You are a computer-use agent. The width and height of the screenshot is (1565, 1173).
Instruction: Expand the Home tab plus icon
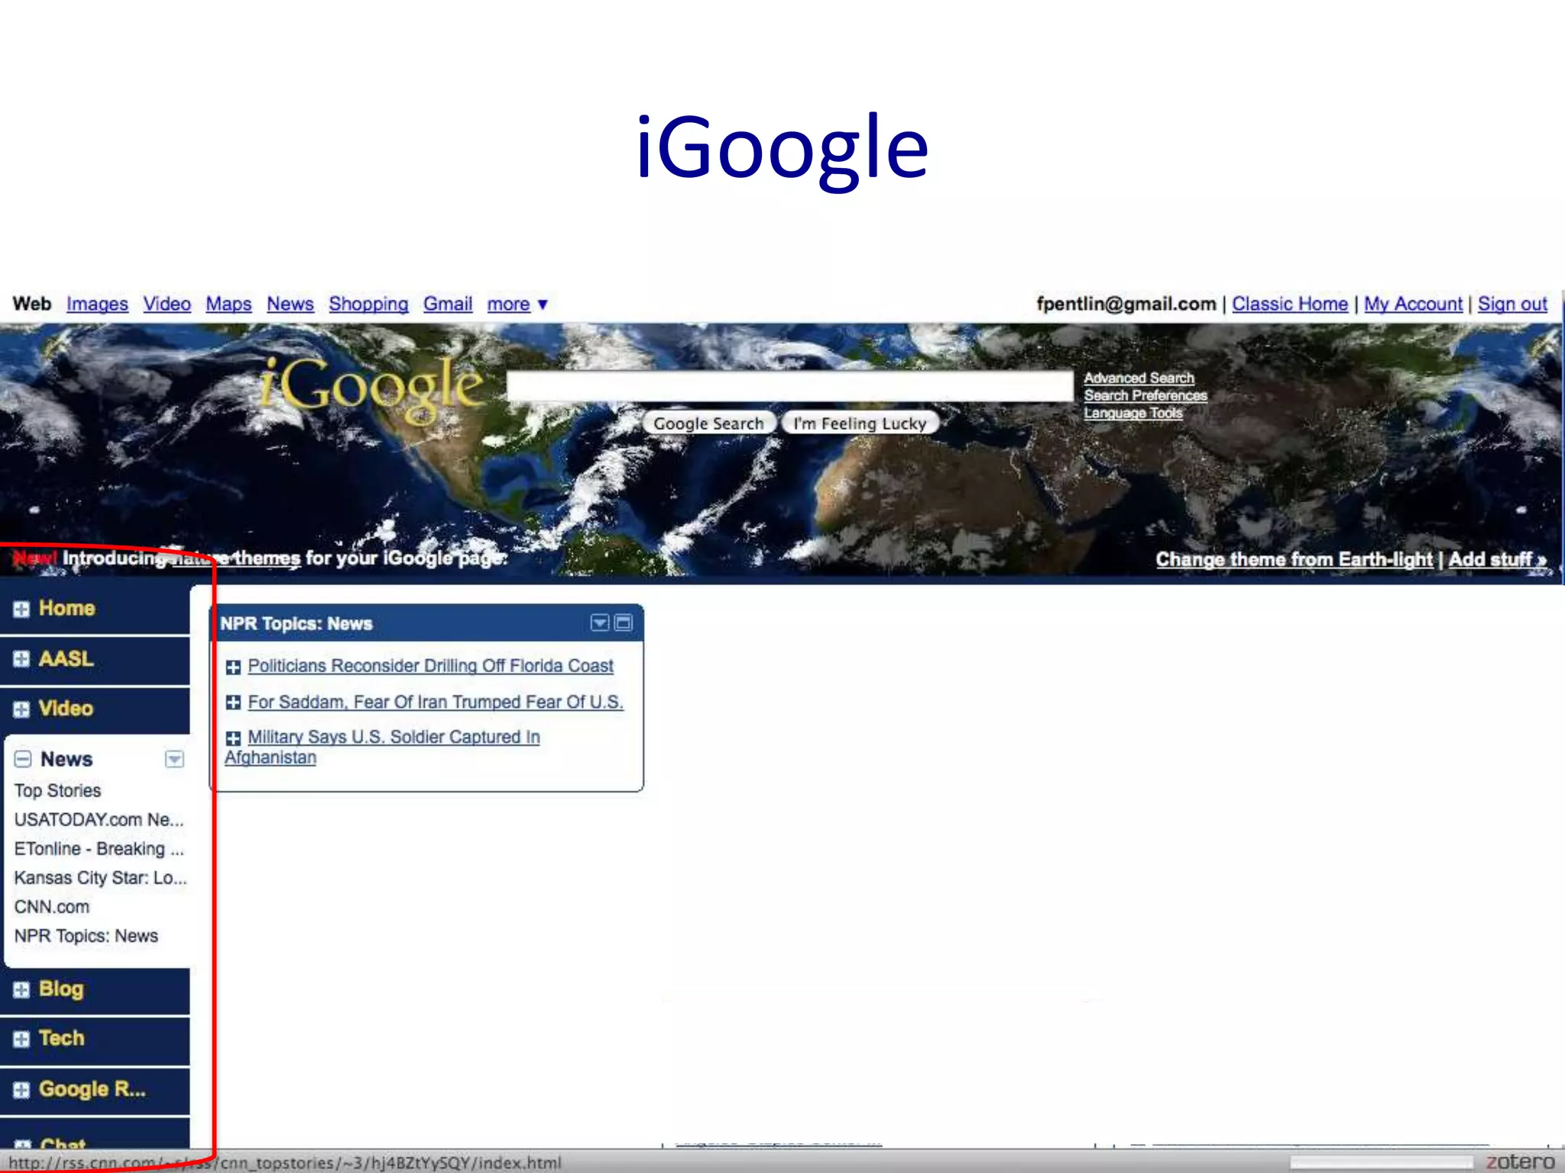(x=21, y=609)
